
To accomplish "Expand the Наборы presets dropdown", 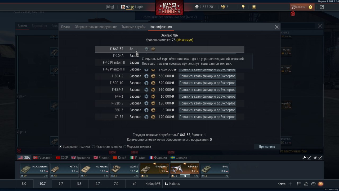I will pos(172,184).
